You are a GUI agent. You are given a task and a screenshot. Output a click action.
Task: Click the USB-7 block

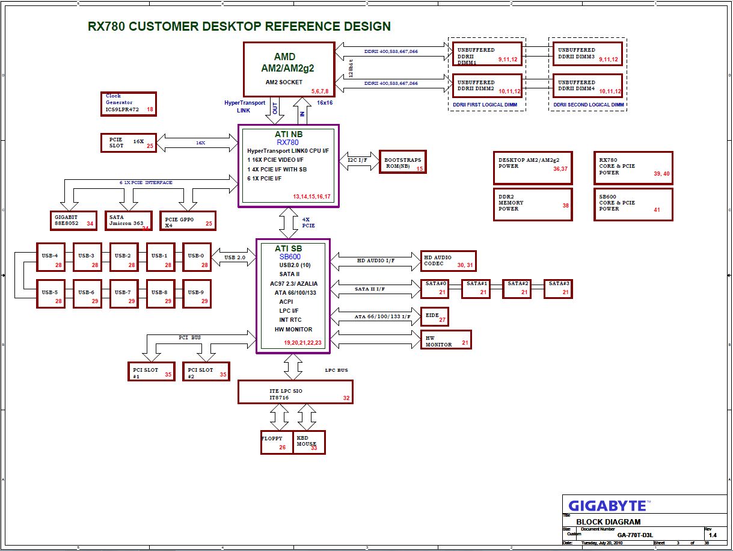[124, 294]
